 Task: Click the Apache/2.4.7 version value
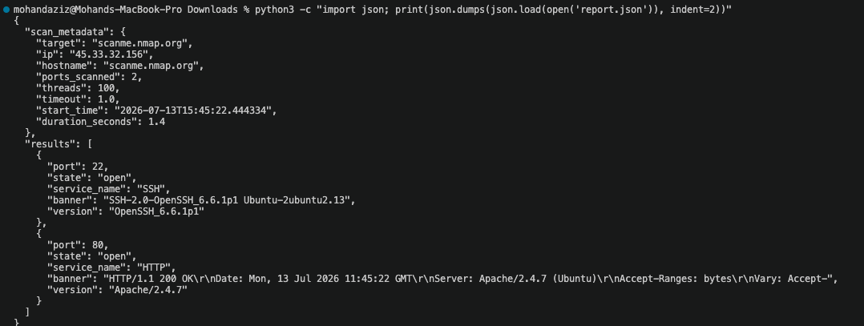147,290
